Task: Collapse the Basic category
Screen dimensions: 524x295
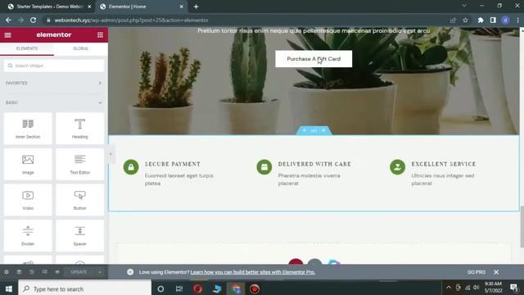Action: 53,102
